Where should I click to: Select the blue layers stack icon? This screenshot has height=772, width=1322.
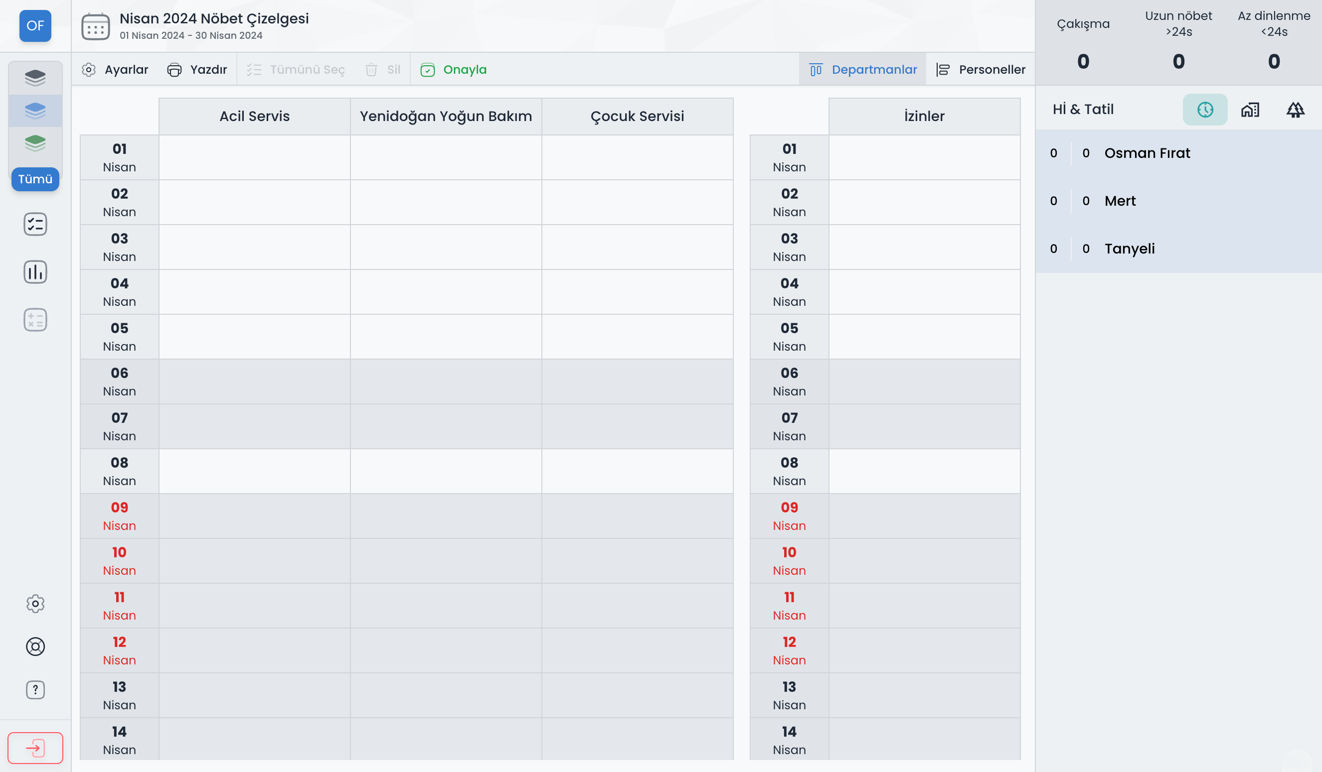(x=35, y=111)
